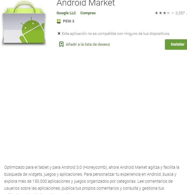
Task: Select the empty fifth rating star
Action: pyautogui.click(x=173, y=13)
